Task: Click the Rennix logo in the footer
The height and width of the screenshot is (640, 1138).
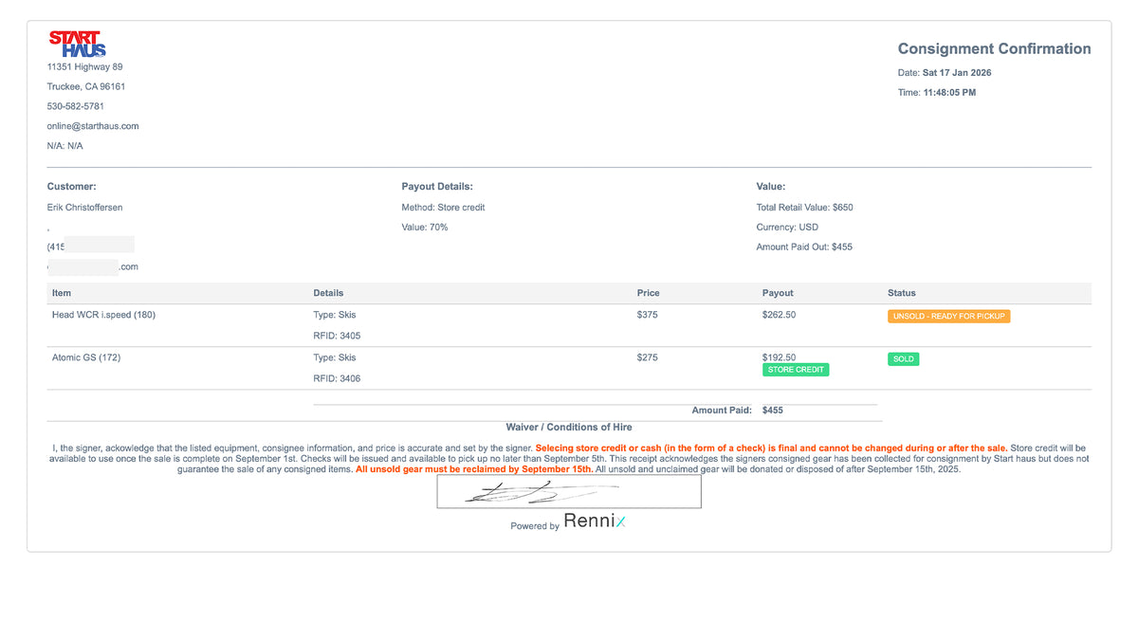Action: 595,521
